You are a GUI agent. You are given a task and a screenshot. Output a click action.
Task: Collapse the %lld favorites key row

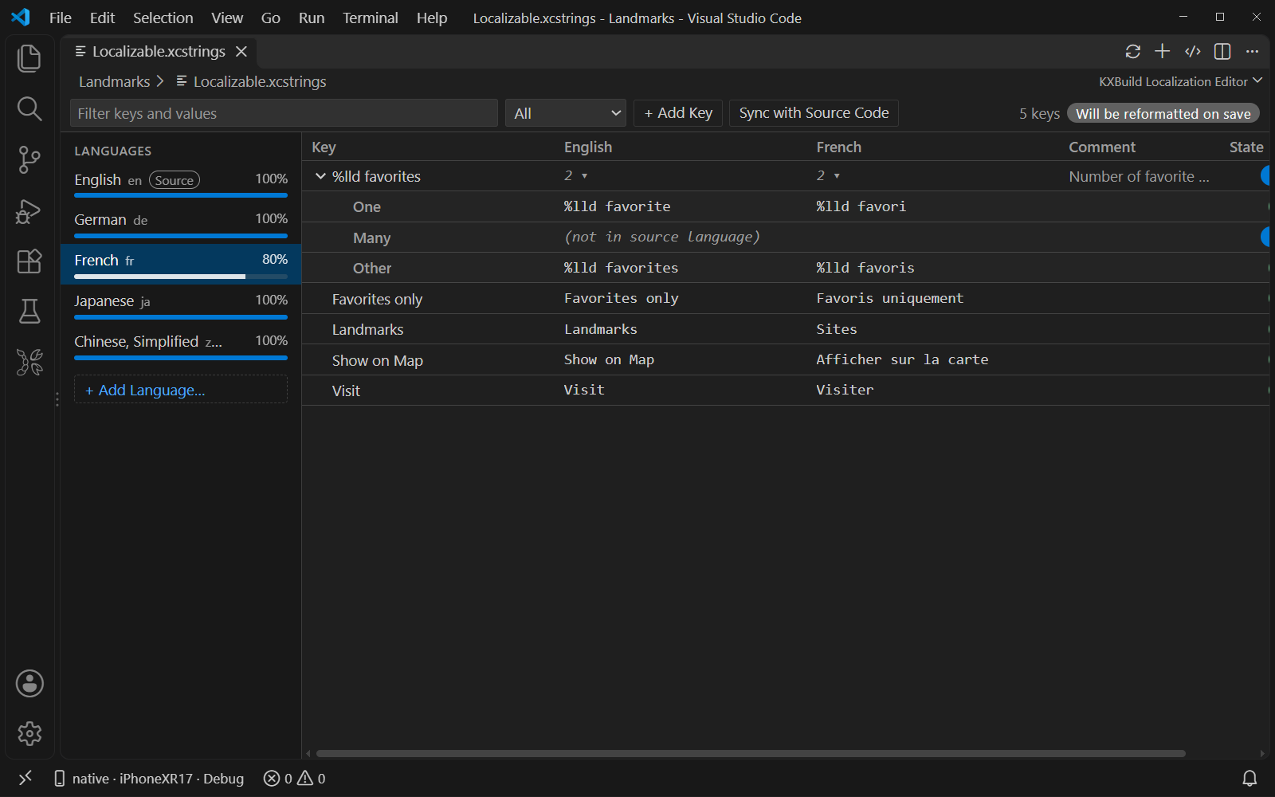tap(320, 176)
